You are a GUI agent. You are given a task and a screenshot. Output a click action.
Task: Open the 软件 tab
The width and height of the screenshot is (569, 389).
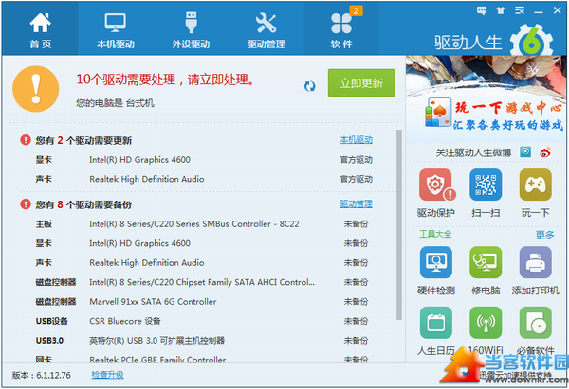pyautogui.click(x=341, y=29)
